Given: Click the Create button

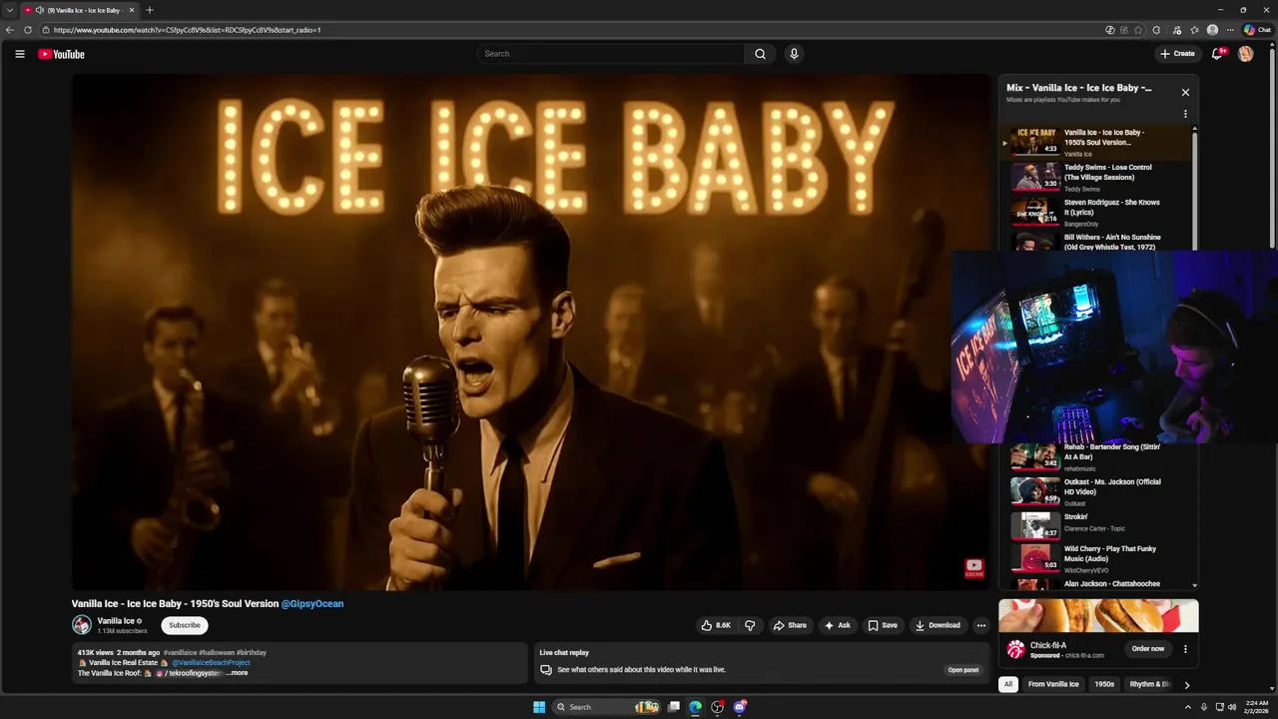Looking at the screenshot, I should (x=1177, y=54).
